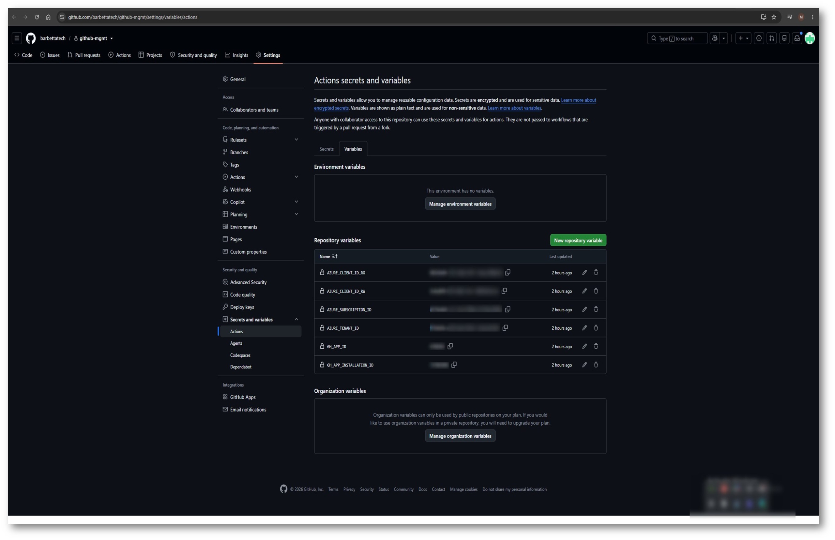835x540 pixels.
Task: Click Manage organization variables
Action: tap(460, 436)
